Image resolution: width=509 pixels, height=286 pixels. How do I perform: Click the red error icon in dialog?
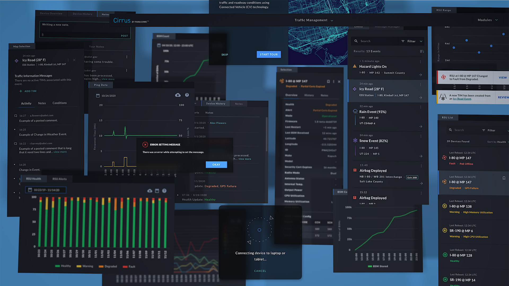coord(145,145)
